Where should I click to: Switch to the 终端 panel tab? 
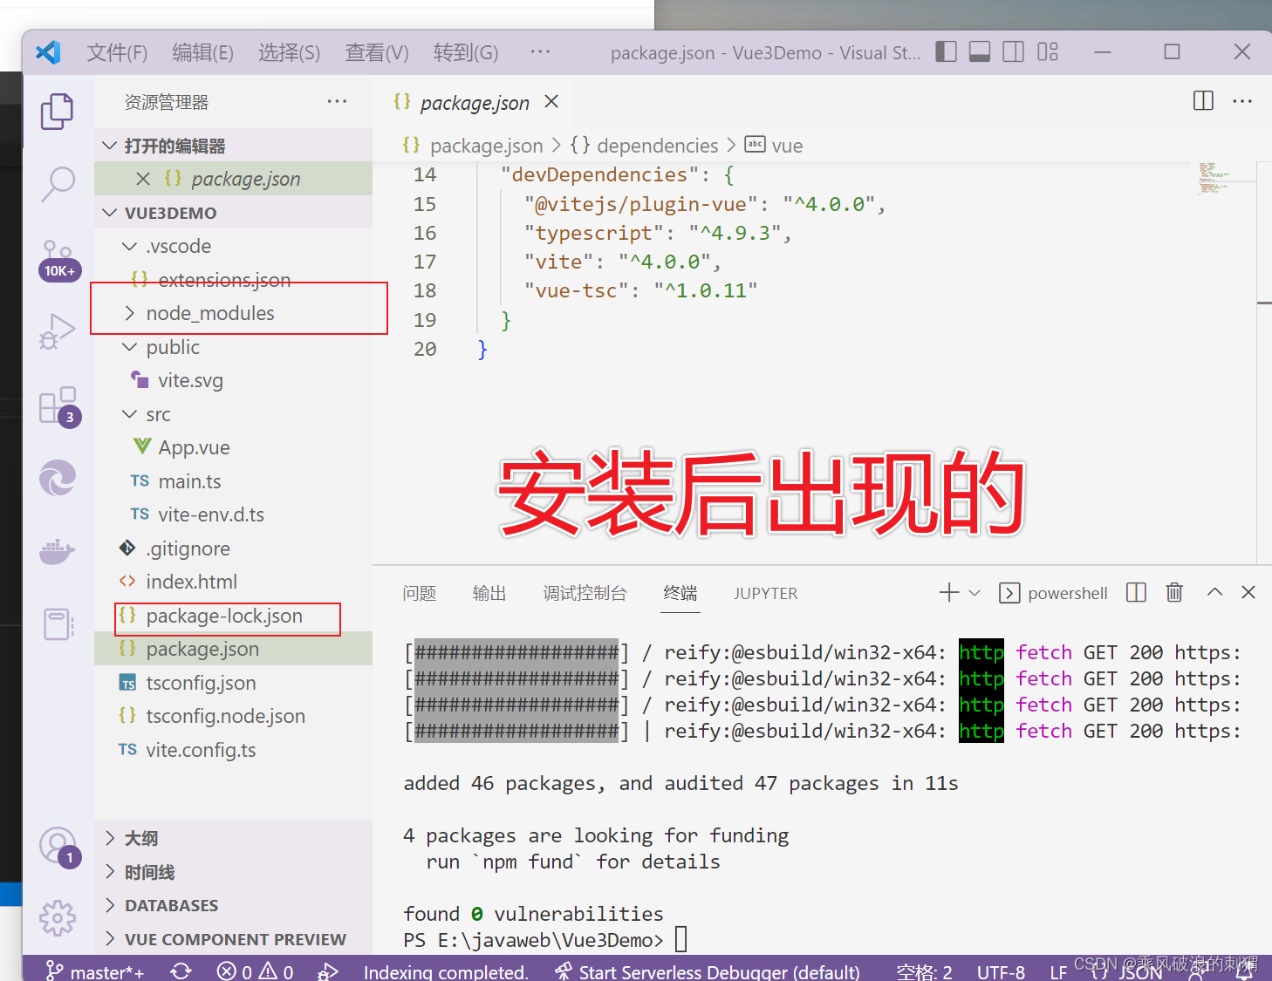click(680, 593)
